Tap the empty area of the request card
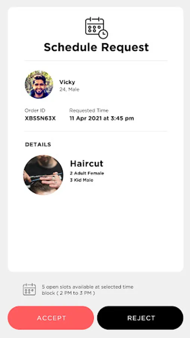The height and width of the screenshot is (338, 190). tap(95, 233)
